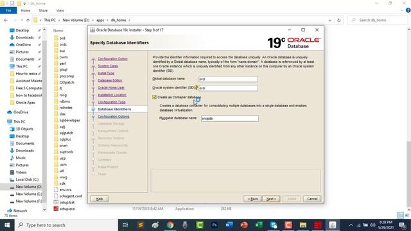Open Quick Access Toolbar customize dropdown
The height and width of the screenshot is (231, 411).
coord(24,3)
